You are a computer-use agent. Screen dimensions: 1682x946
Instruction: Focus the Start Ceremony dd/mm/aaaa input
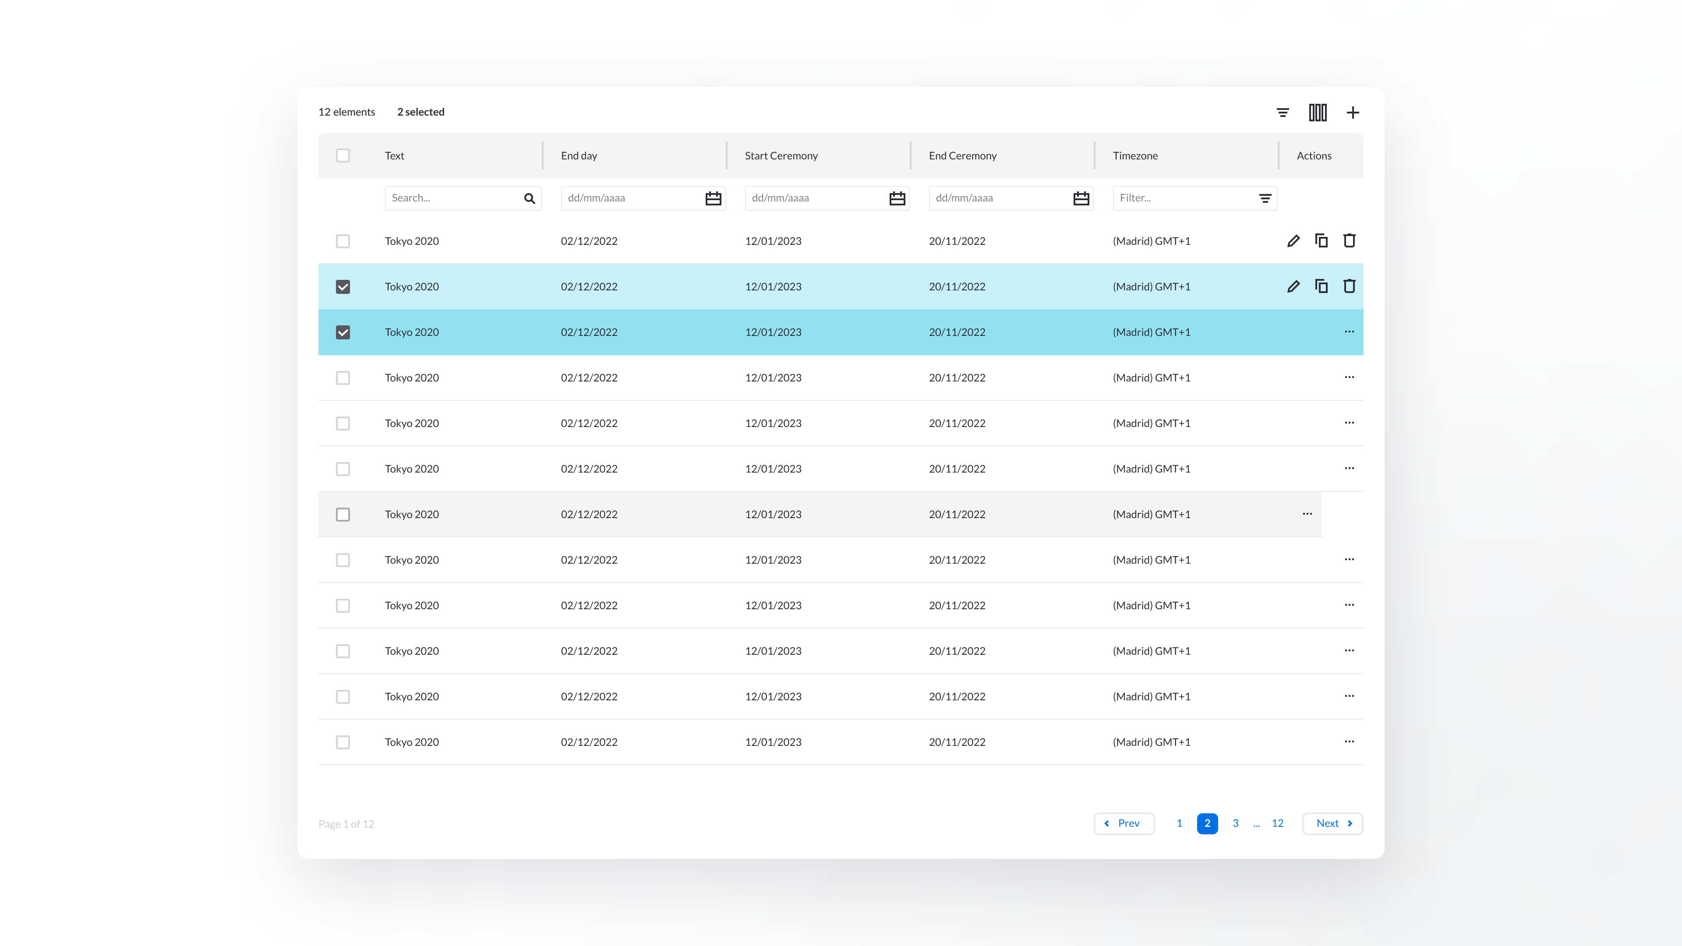[827, 198]
